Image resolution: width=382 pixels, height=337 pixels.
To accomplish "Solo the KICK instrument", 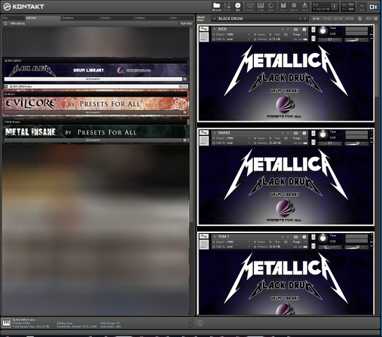I will (x=314, y=30).
